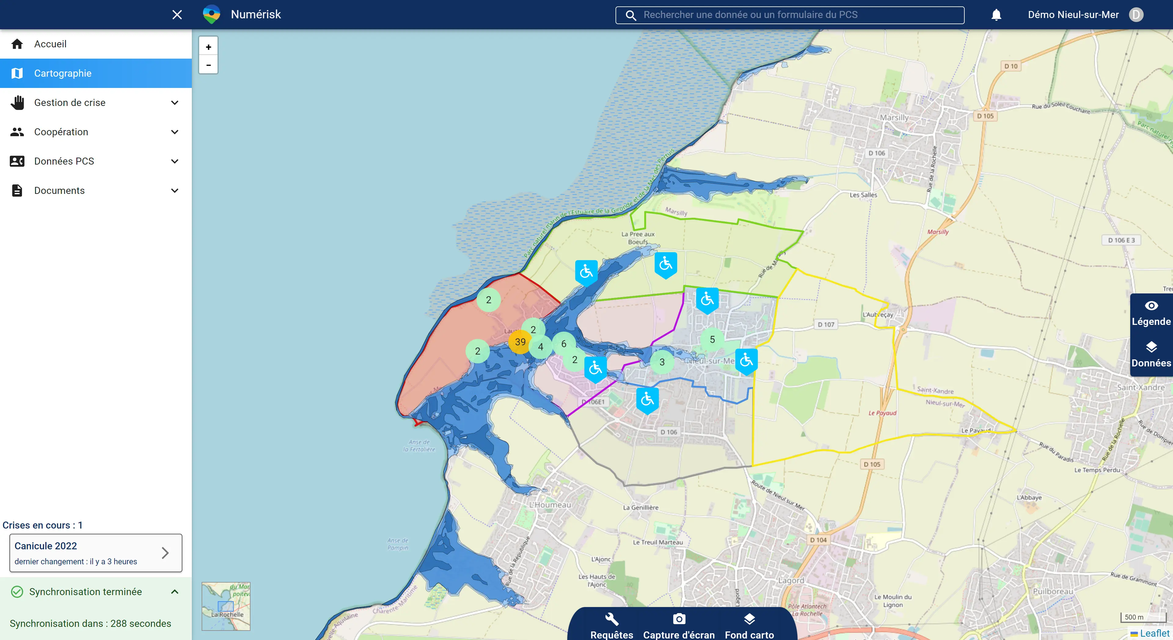Expand the Documents chevron
This screenshot has height=640, width=1173.
[x=174, y=190]
